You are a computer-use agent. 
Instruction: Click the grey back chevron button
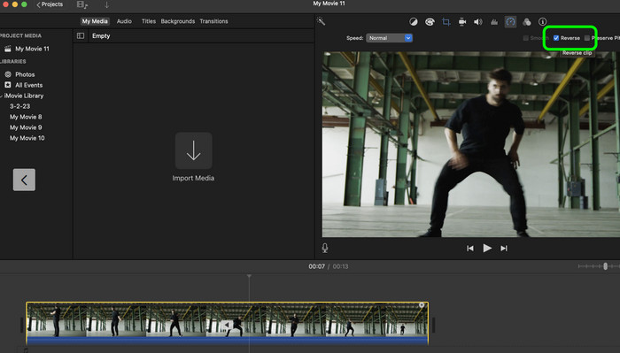24,180
